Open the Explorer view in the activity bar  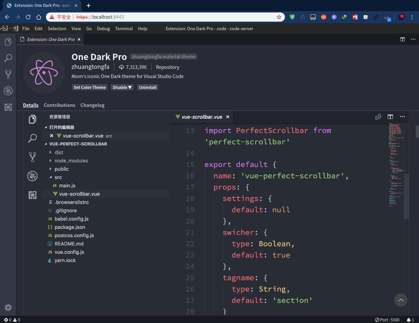pyautogui.click(x=8, y=42)
